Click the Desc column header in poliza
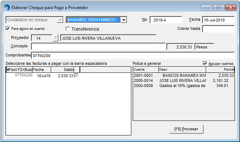Screen dimensions: 240x142 click(x=182, y=70)
